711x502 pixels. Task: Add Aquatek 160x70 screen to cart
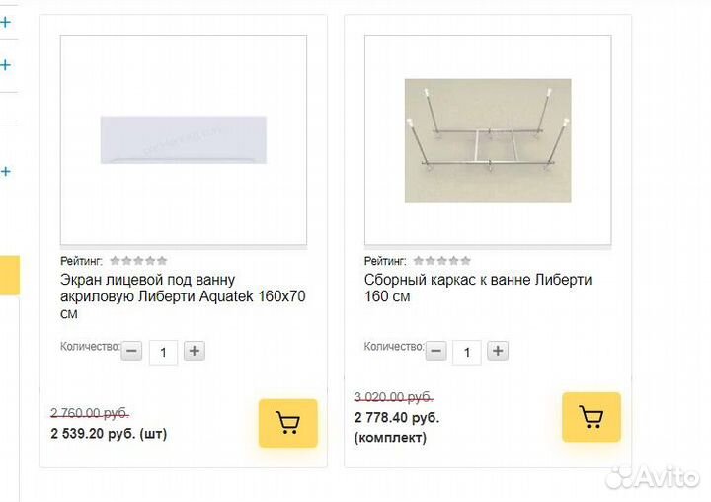(287, 423)
